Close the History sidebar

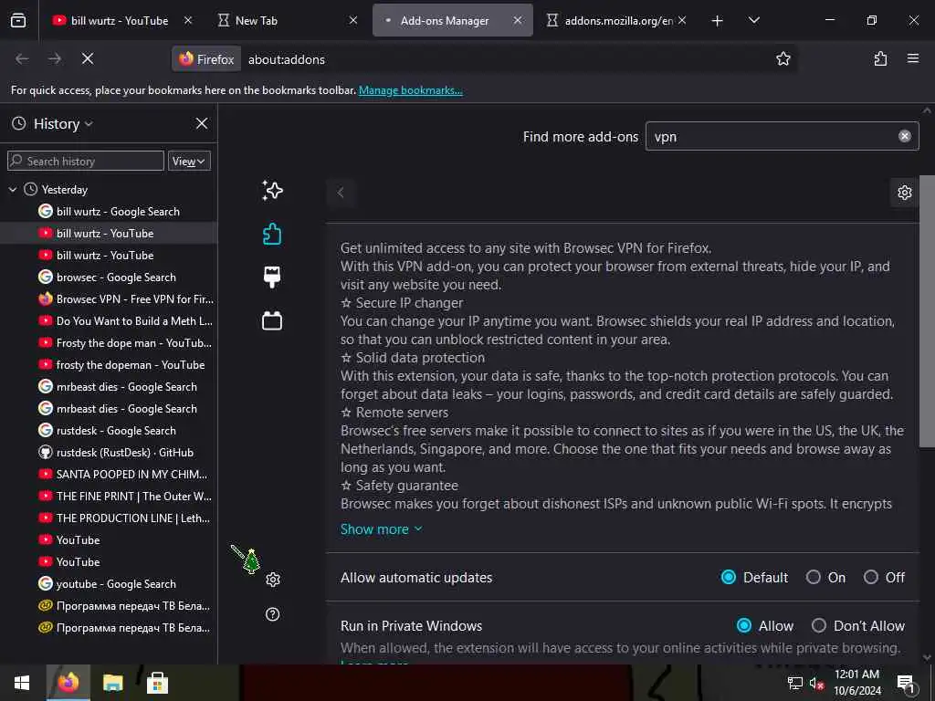pyautogui.click(x=202, y=123)
